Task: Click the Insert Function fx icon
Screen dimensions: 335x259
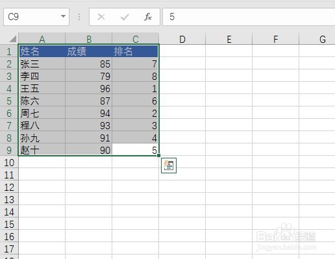Action: click(x=148, y=17)
